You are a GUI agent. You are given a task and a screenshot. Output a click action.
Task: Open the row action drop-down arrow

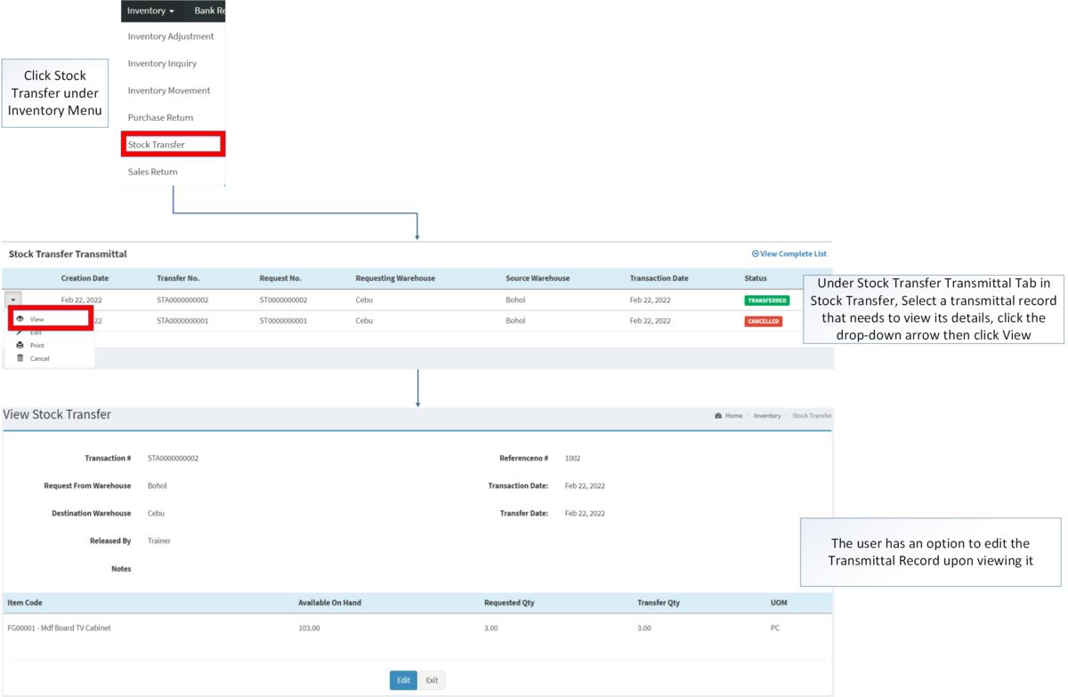[x=12, y=300]
